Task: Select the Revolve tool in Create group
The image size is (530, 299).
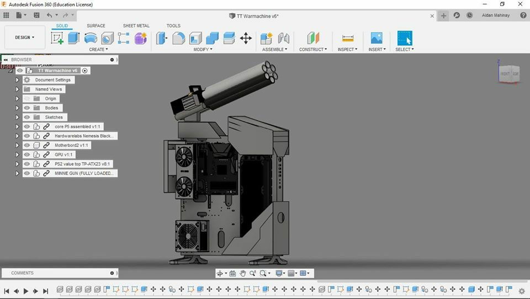Action: pos(91,38)
